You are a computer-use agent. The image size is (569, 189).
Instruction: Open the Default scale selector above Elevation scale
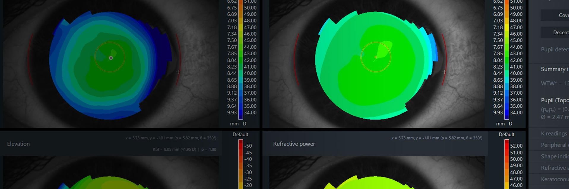pos(240,134)
